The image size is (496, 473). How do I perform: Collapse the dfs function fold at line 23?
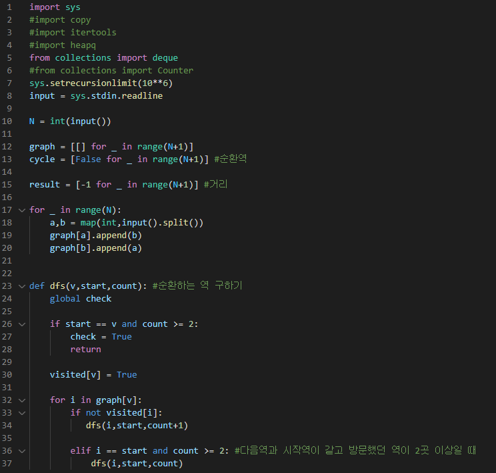[x=22, y=286]
